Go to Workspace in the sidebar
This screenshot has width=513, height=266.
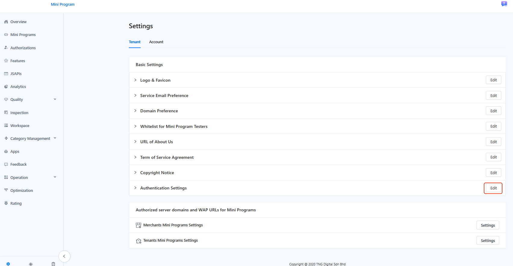(20, 126)
